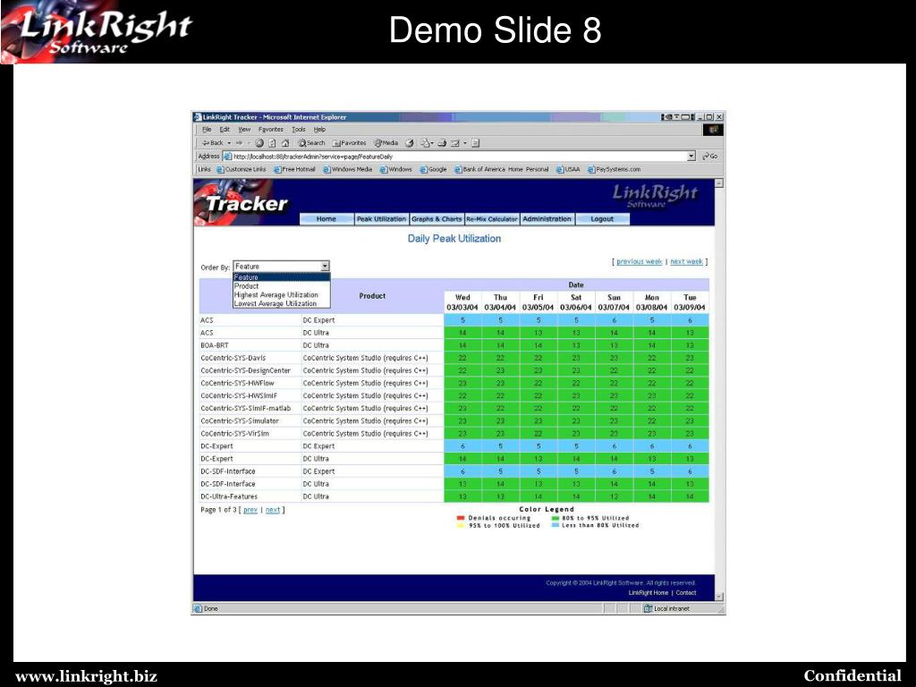The width and height of the screenshot is (916, 687).
Task: Open the Mail icon dropdown arrow
Action: coord(432,143)
